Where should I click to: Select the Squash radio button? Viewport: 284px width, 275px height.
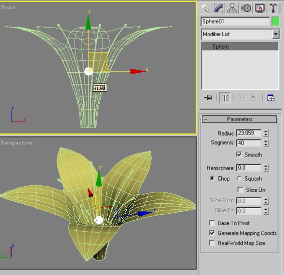pos(239,179)
